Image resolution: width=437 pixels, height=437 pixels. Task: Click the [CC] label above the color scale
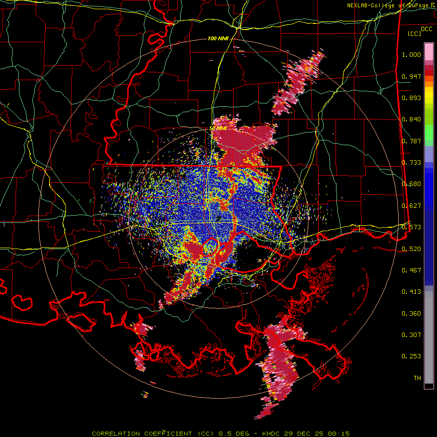click(415, 34)
